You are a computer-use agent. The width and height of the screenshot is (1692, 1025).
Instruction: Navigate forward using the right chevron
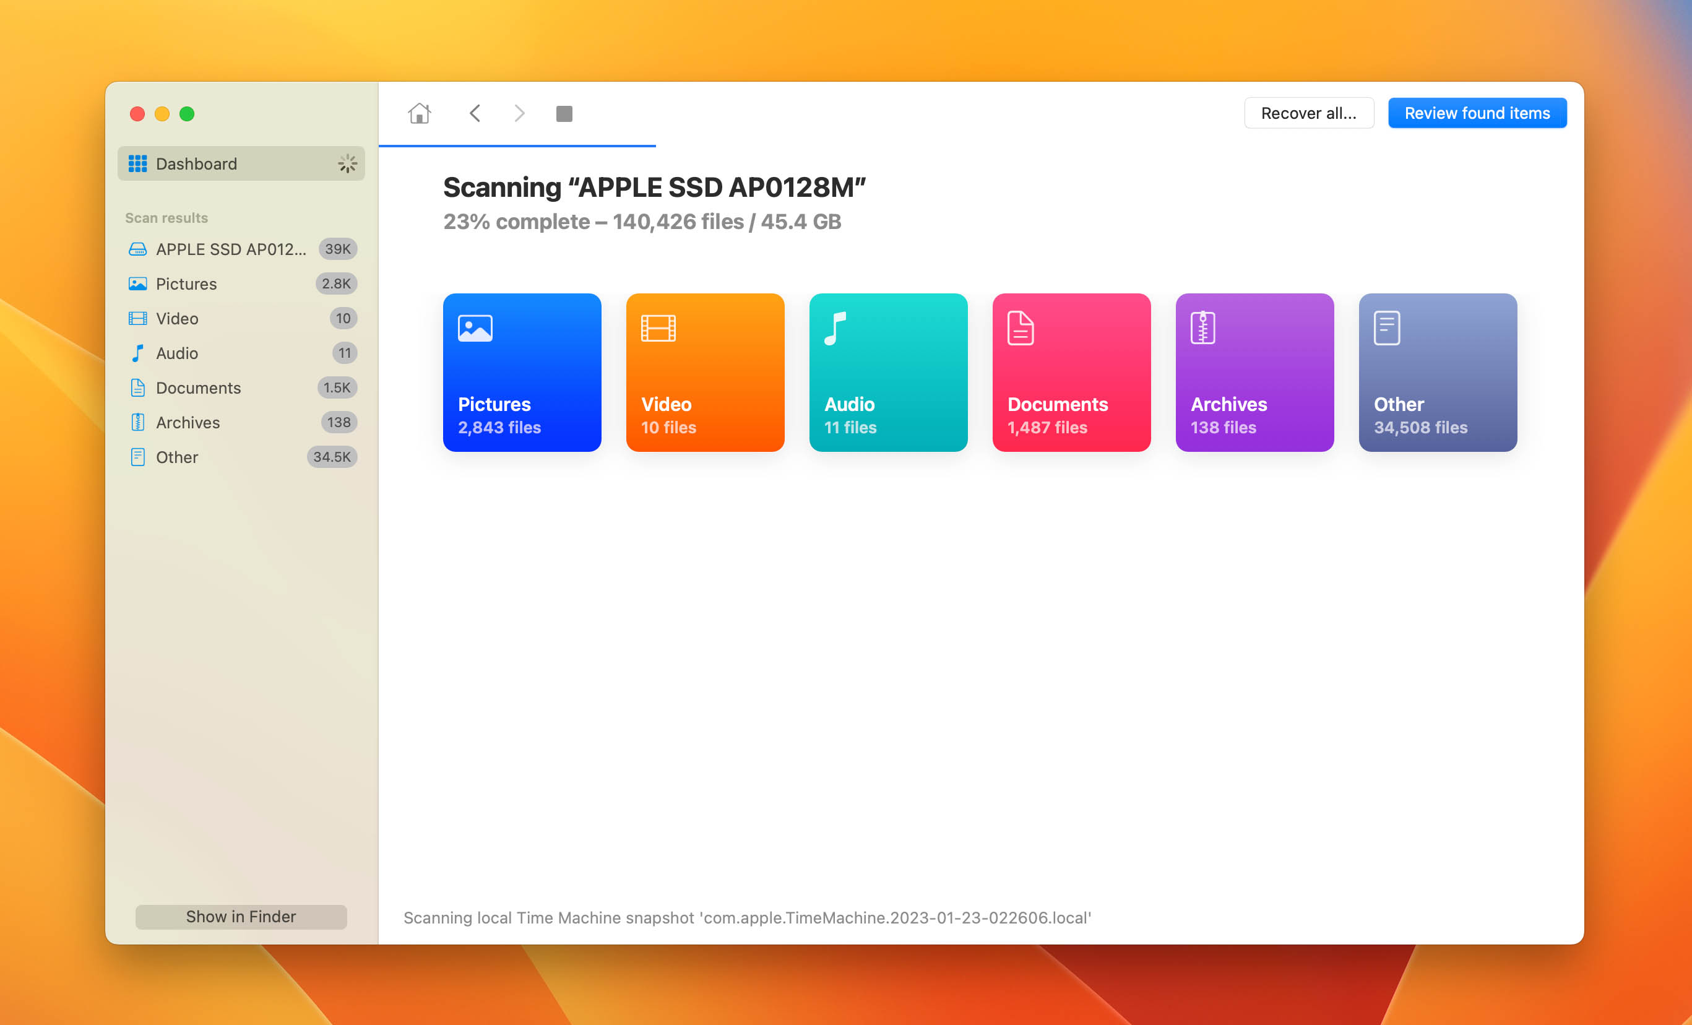[x=519, y=113]
